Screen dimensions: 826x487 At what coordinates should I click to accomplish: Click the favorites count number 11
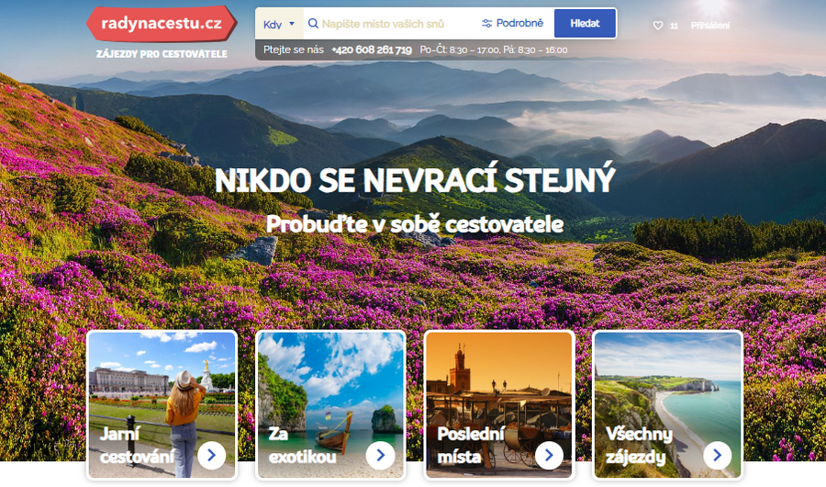point(675,26)
